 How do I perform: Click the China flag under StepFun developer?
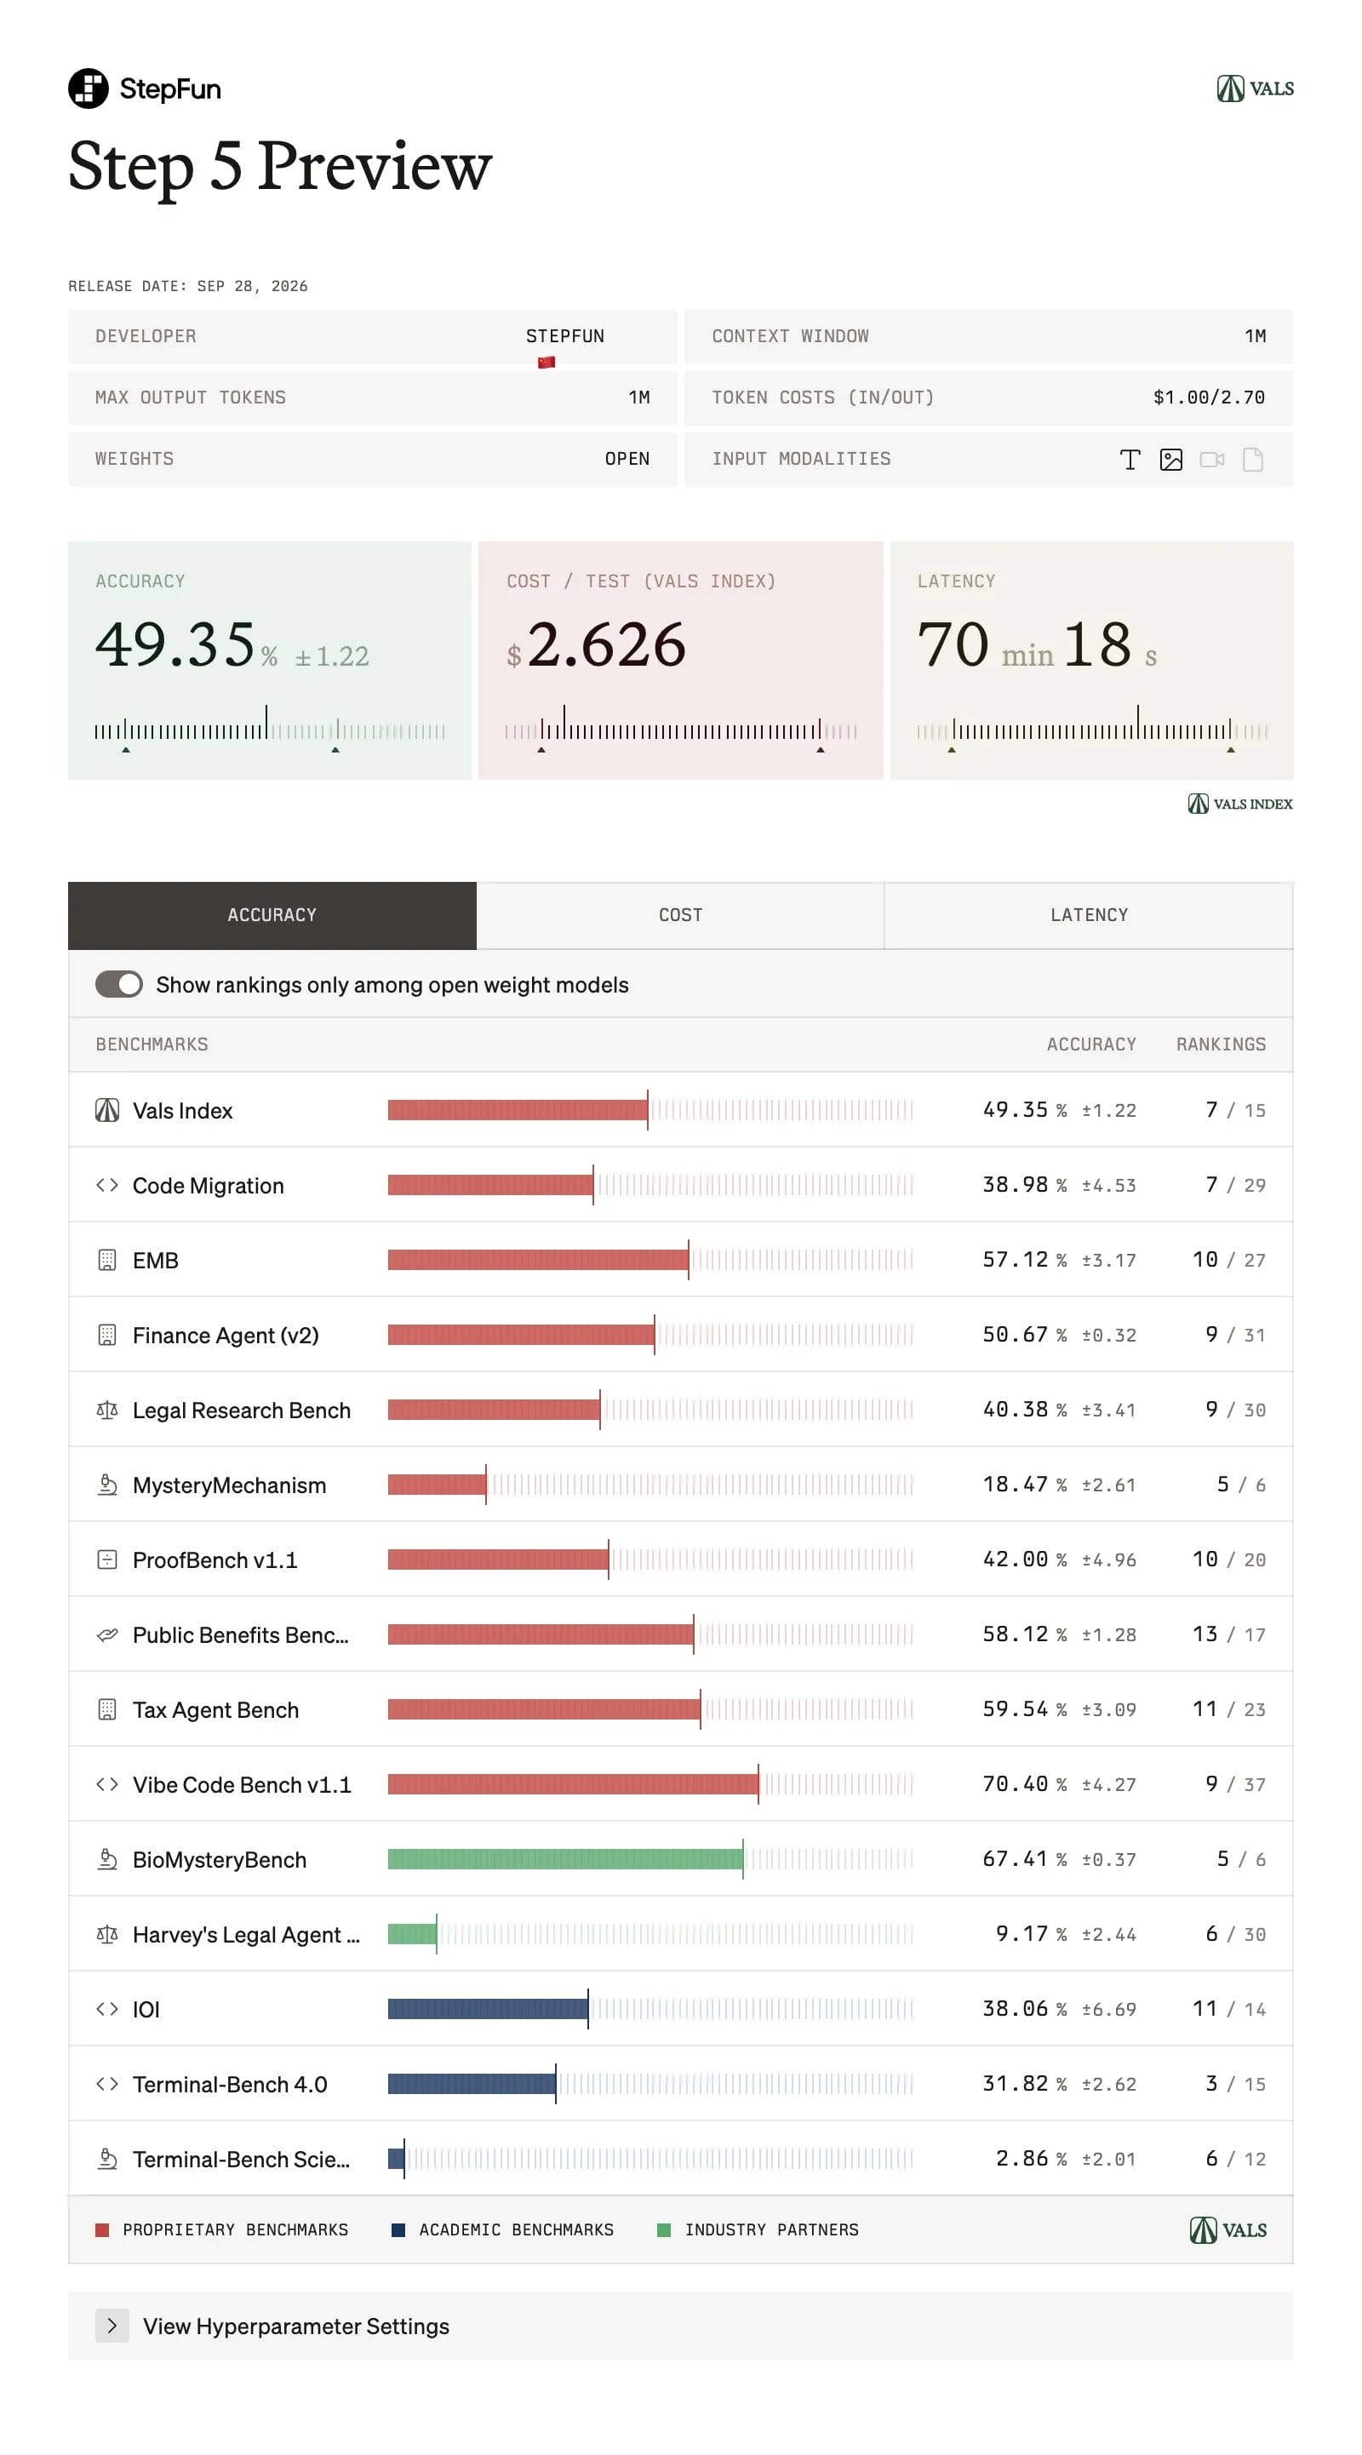547,362
